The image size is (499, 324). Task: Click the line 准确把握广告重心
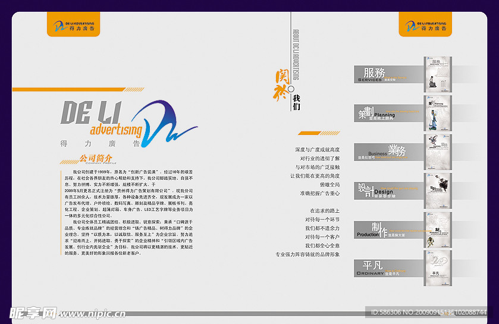[320, 193]
